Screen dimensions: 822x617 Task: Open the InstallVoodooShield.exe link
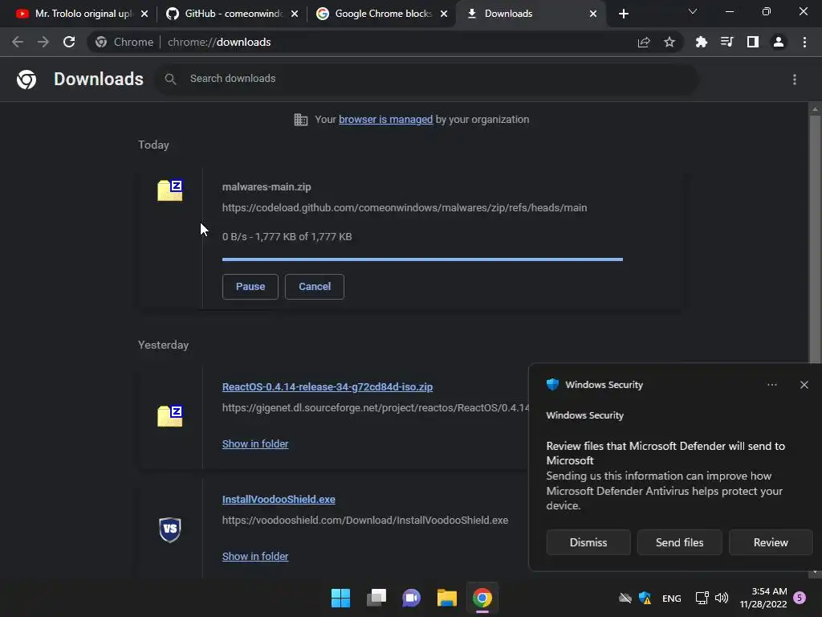pyautogui.click(x=279, y=499)
